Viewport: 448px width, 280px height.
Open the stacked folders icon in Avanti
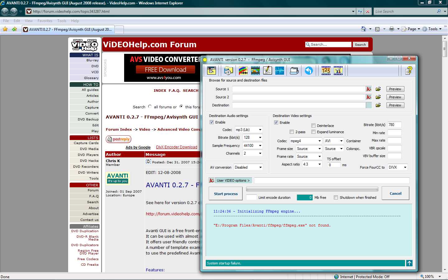point(294,71)
